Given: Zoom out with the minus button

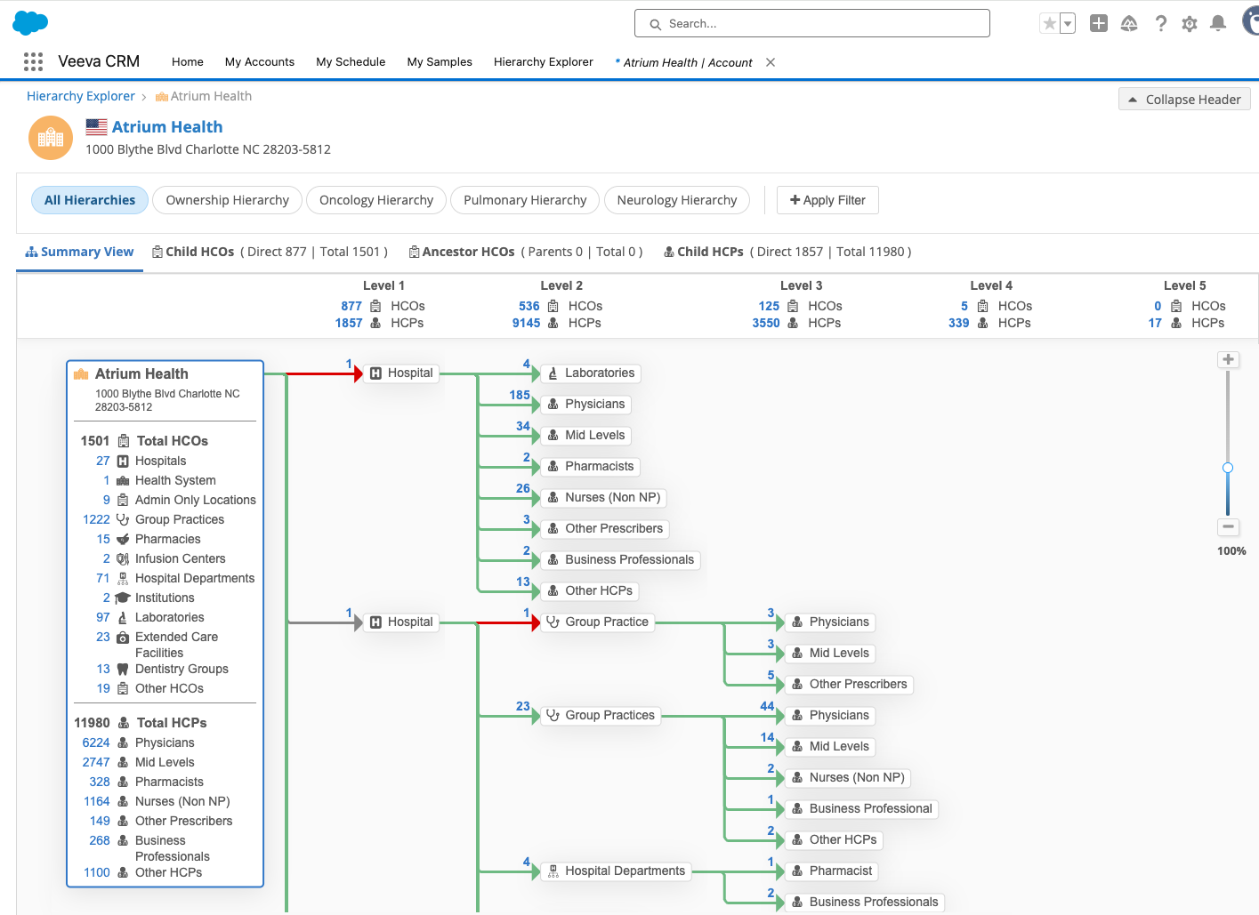Looking at the screenshot, I should [1228, 526].
